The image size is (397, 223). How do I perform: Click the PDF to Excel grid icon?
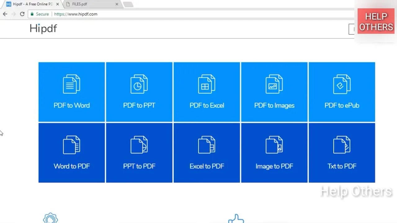[207, 84]
